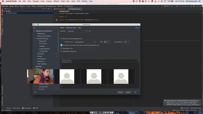Open the VCS menu
The image size is (203, 114).
click(78, 1)
